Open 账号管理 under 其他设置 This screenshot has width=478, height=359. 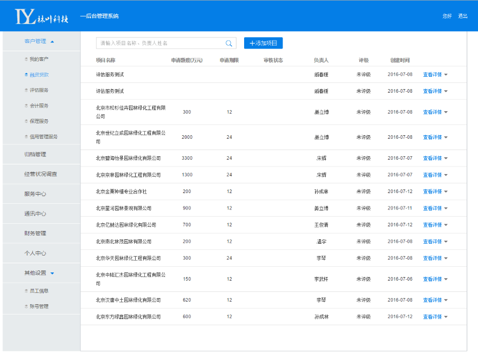tap(39, 306)
